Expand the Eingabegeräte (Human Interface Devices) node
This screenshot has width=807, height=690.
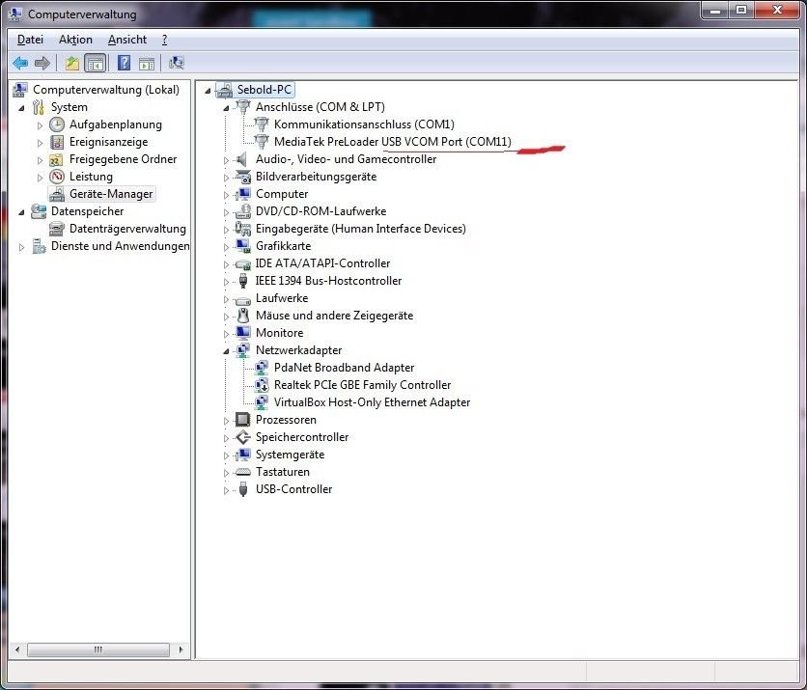[x=226, y=230]
